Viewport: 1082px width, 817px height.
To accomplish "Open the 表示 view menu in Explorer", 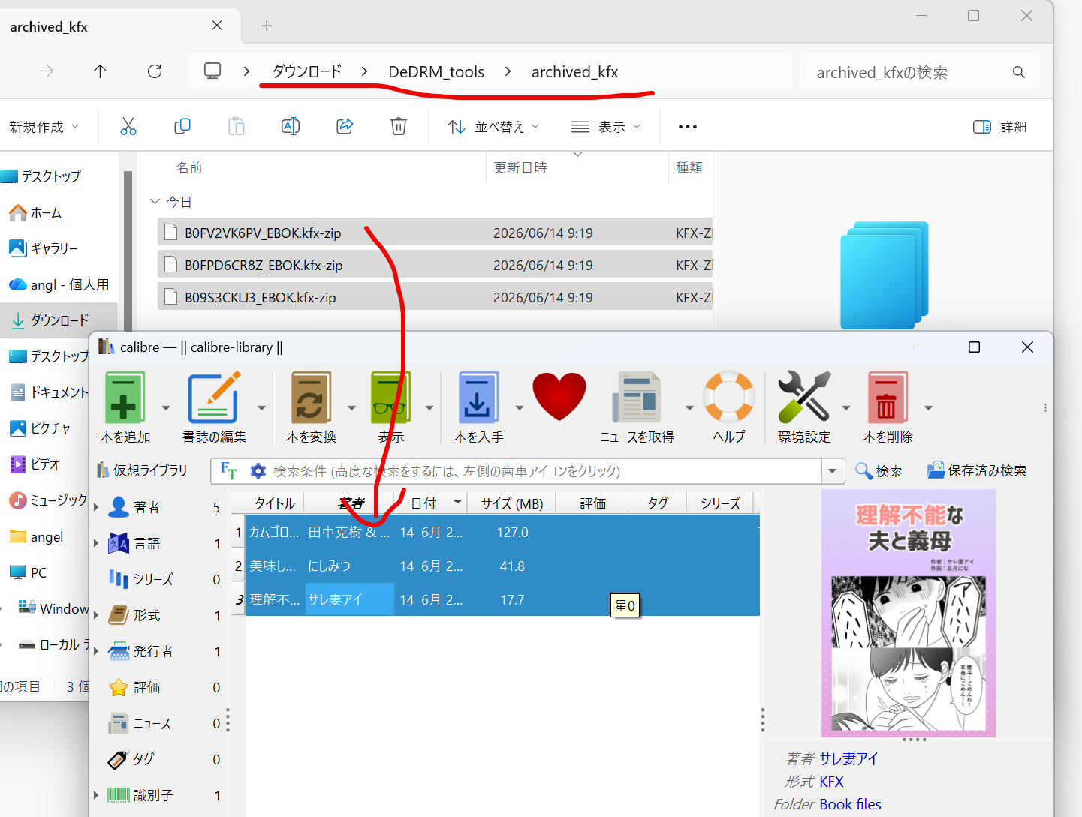I will [x=606, y=127].
